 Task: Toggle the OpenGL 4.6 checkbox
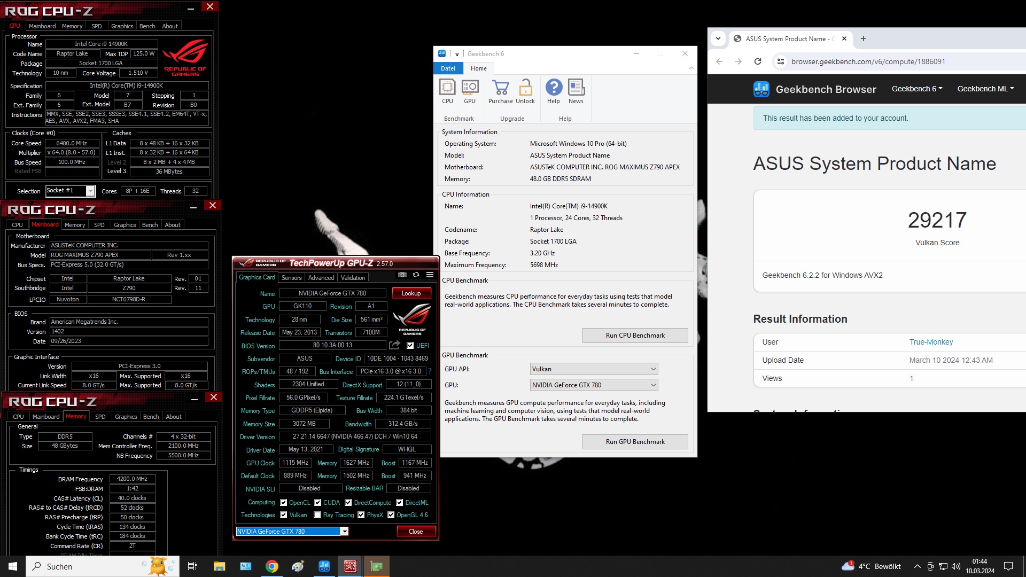tap(391, 515)
